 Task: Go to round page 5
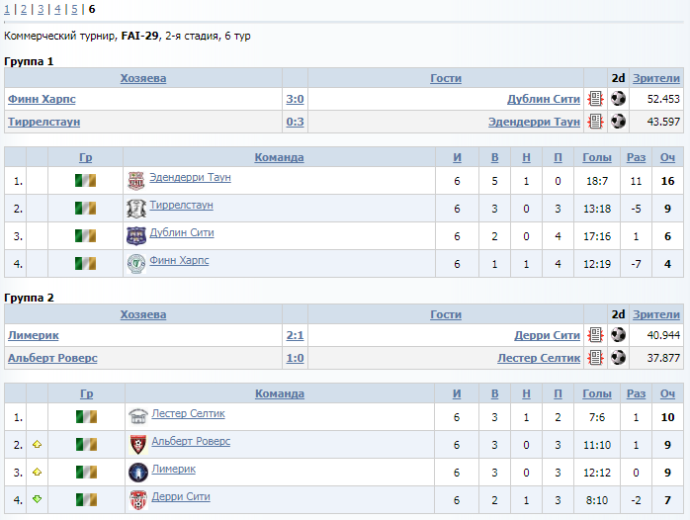tap(74, 9)
